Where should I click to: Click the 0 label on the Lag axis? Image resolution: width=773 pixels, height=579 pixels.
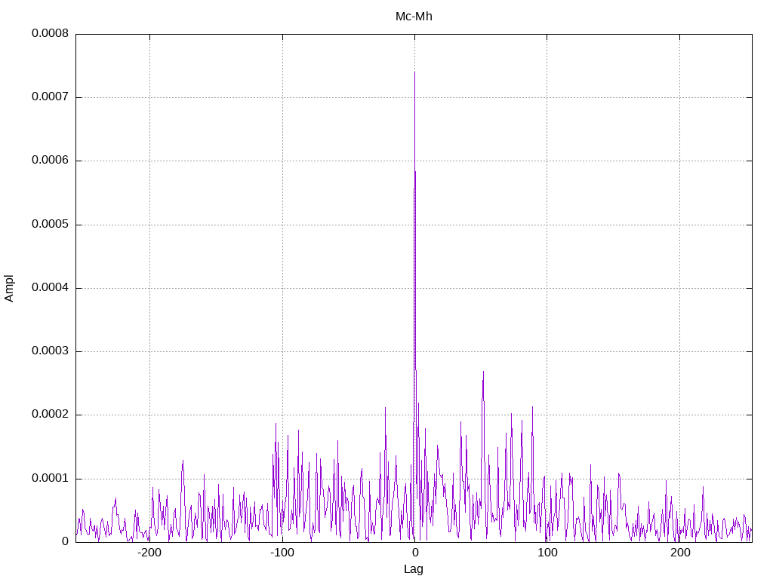point(414,553)
